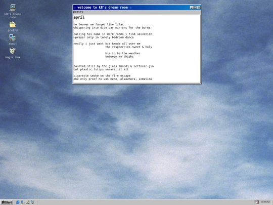Viewport: 273px width, 205px height.
Task: Launch Internet Explorer from the quick launch bar
Action: [x=18, y=202]
